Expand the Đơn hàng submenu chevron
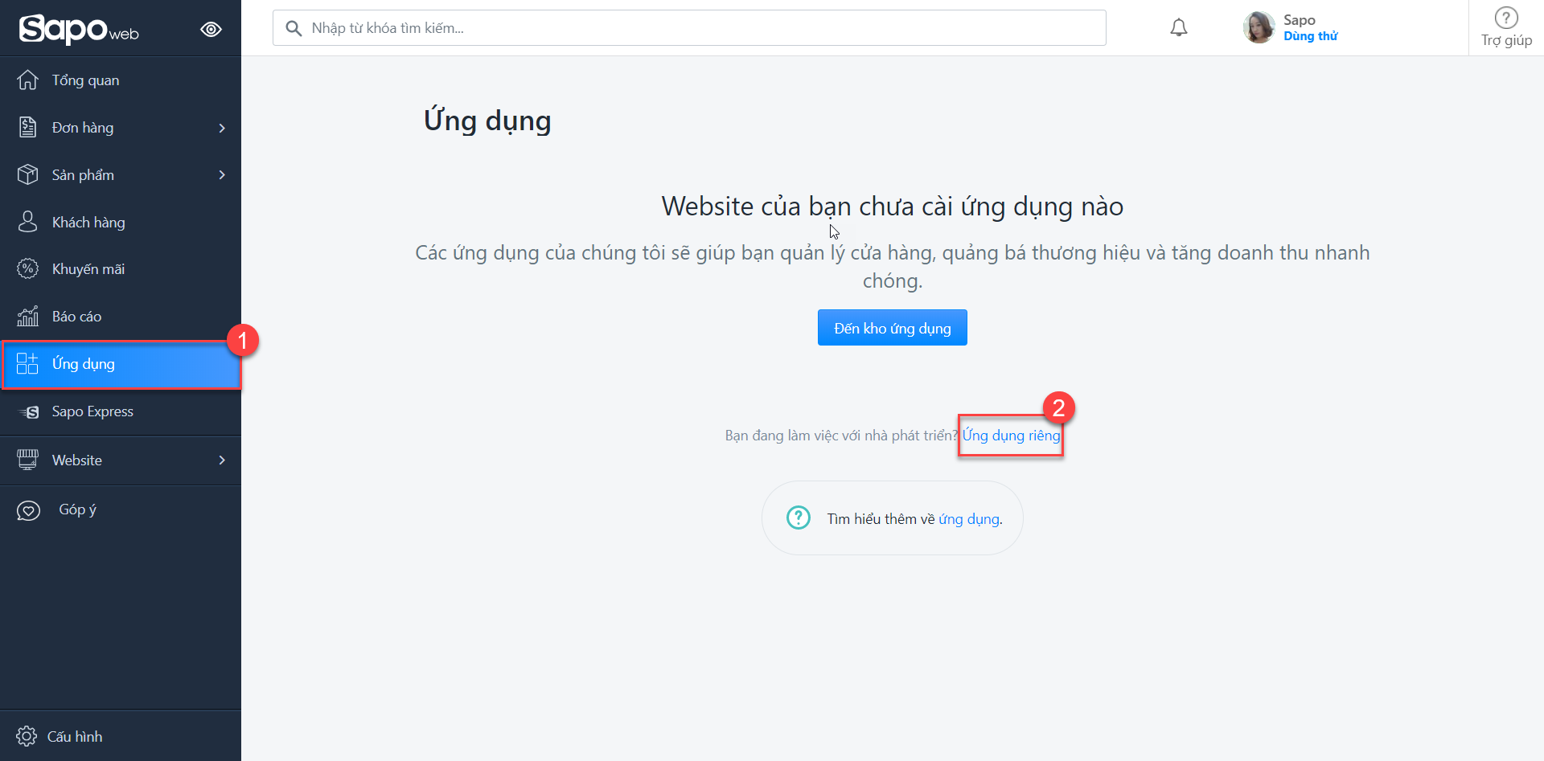 click(222, 127)
